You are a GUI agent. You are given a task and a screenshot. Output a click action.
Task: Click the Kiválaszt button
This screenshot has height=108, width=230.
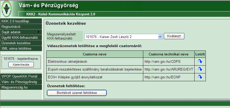pos(174,36)
